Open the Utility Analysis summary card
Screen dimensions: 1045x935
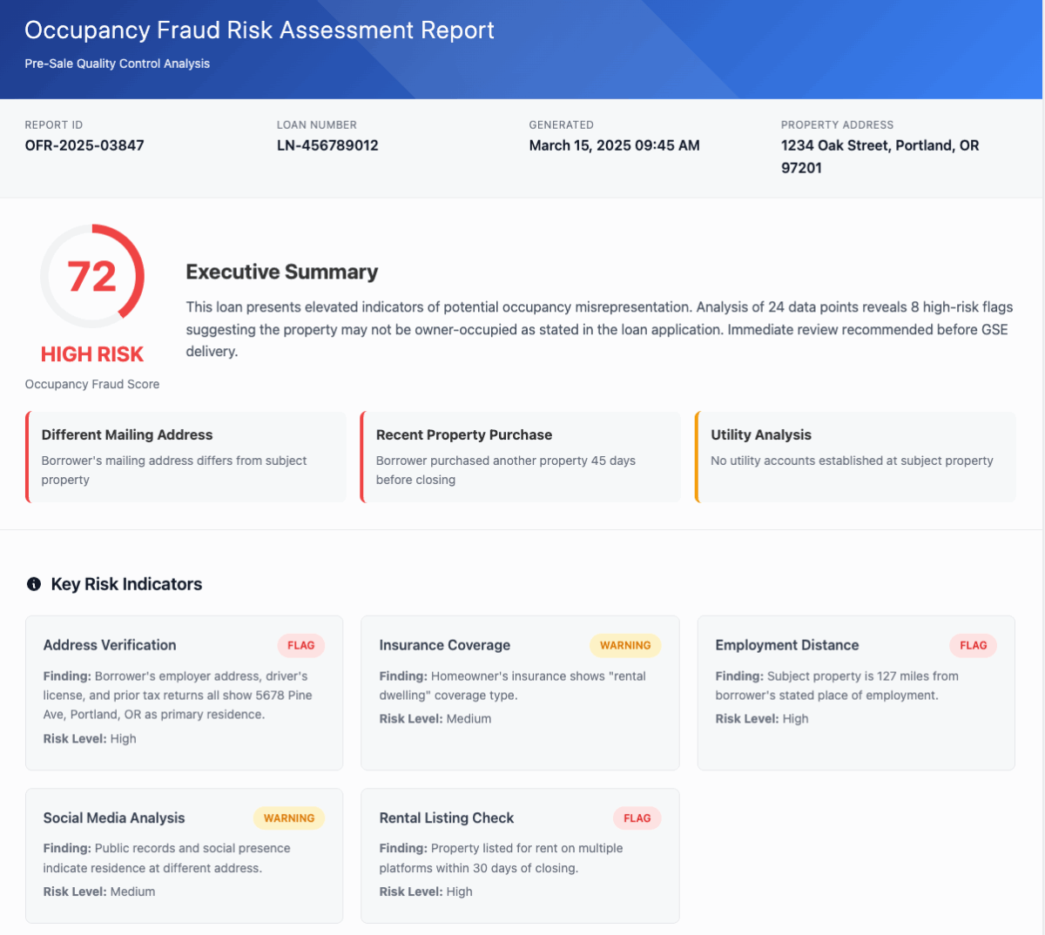(855, 457)
